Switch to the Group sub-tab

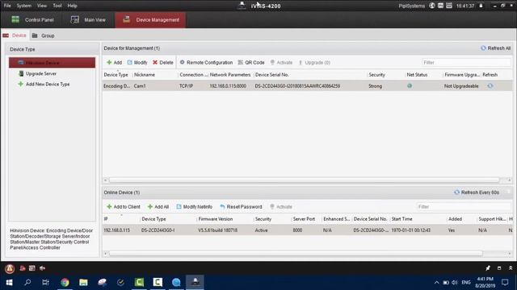pyautogui.click(x=43, y=35)
